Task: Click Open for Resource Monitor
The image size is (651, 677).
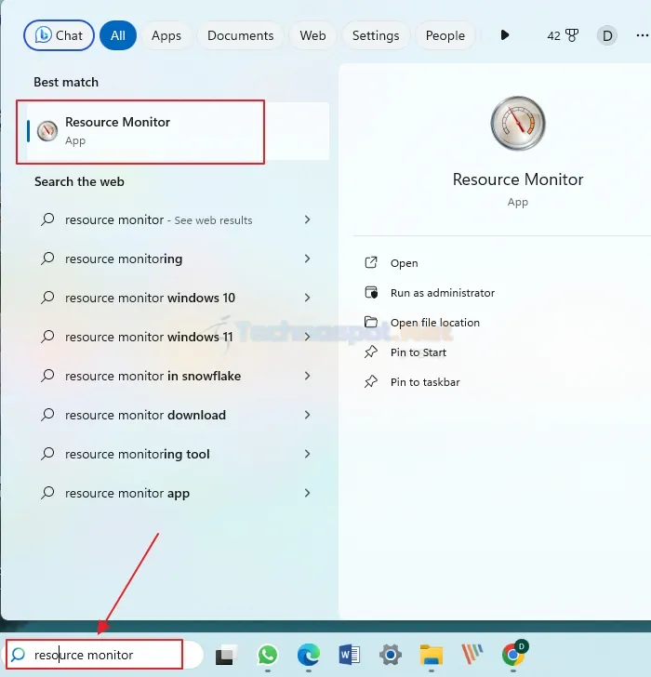Action: pos(404,263)
